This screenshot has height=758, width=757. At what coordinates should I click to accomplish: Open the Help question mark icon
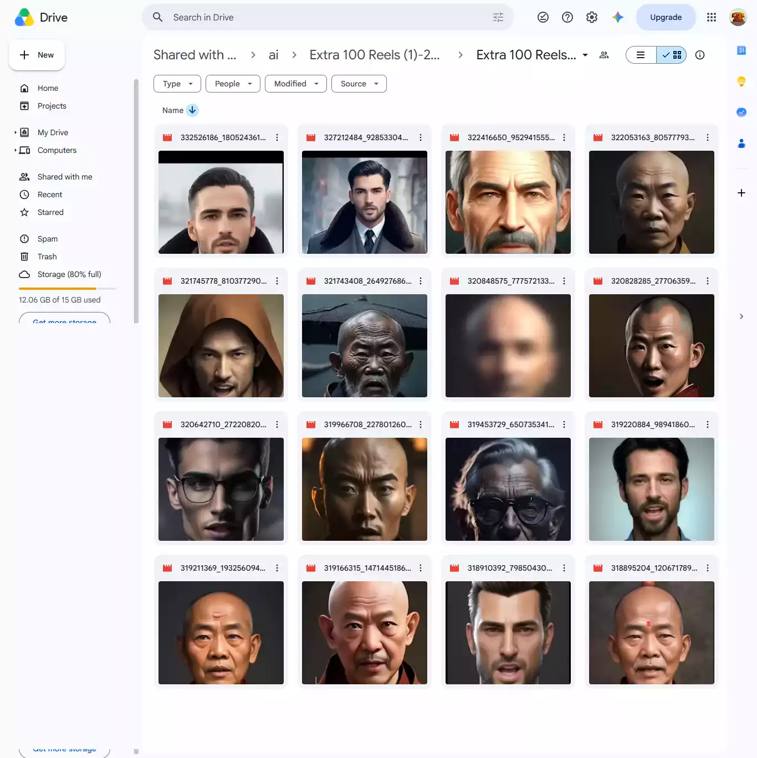(x=567, y=17)
